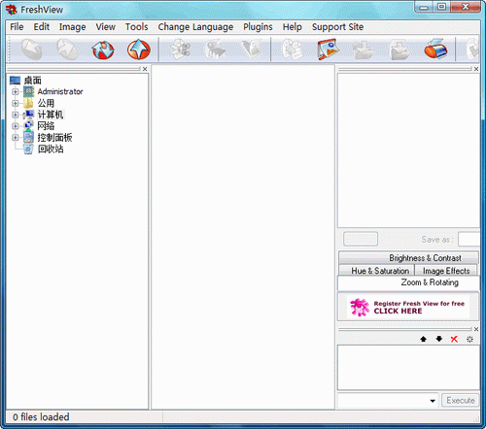Open the slideshow toolbar icon
This screenshot has height=429, width=486.
[x=329, y=49]
